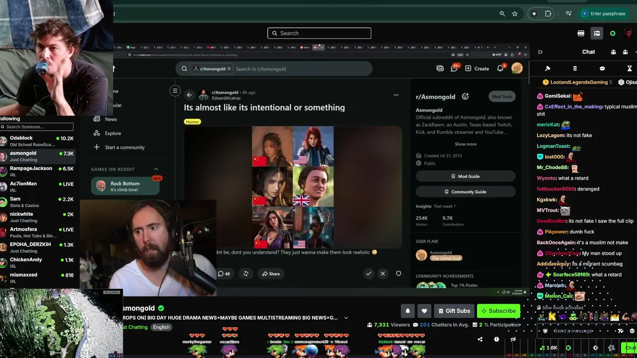This screenshot has width=637, height=358.
Task: Open RampageJackson channel in following list
Action: [37, 172]
